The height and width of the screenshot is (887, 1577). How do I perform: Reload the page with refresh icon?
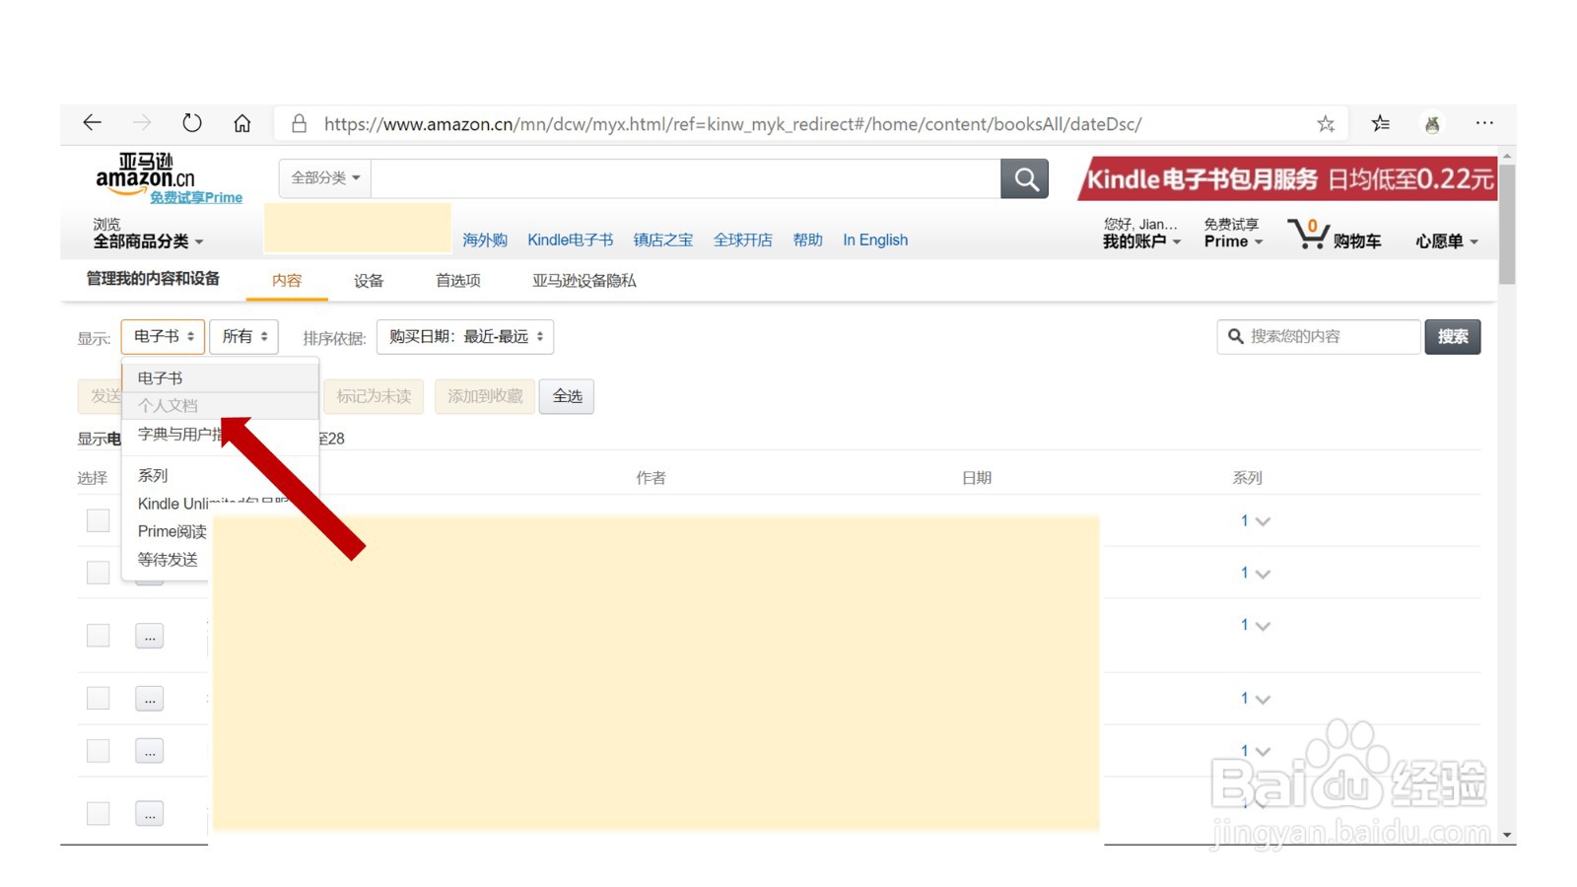click(192, 122)
